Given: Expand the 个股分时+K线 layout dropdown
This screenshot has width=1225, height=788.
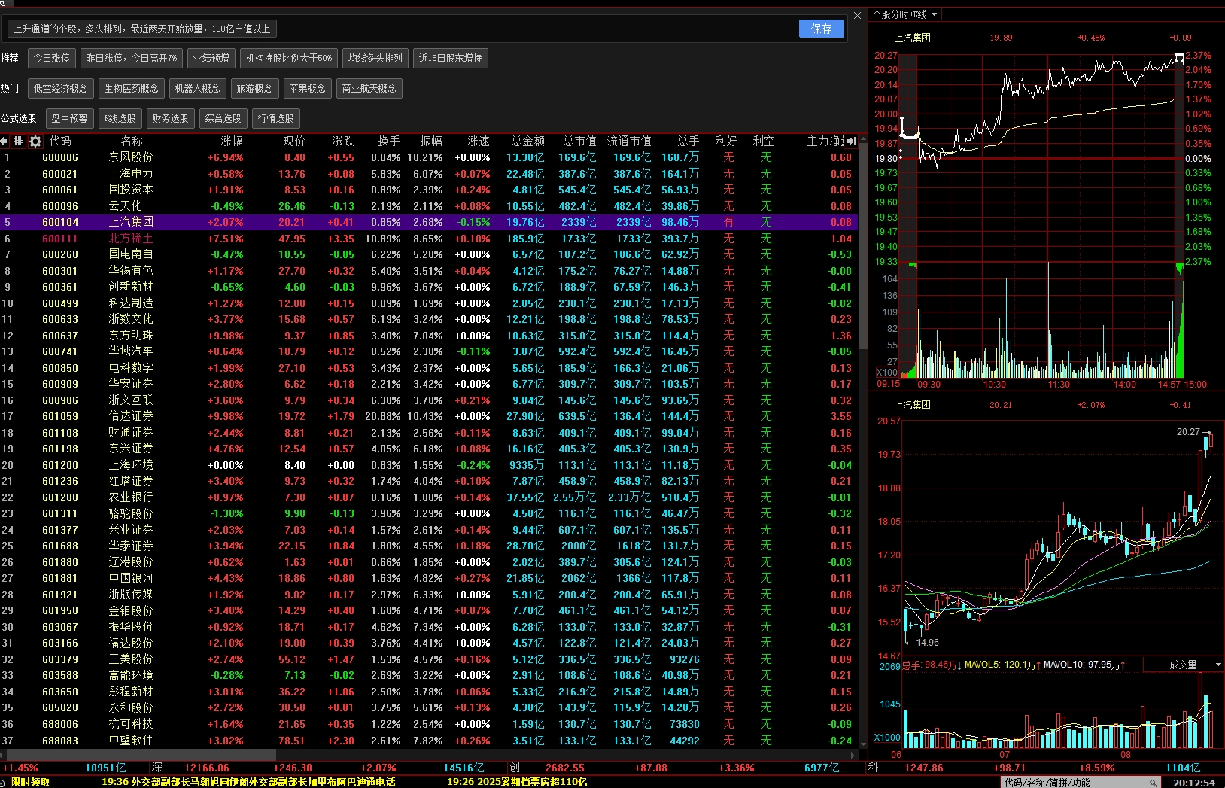Looking at the screenshot, I should (934, 14).
